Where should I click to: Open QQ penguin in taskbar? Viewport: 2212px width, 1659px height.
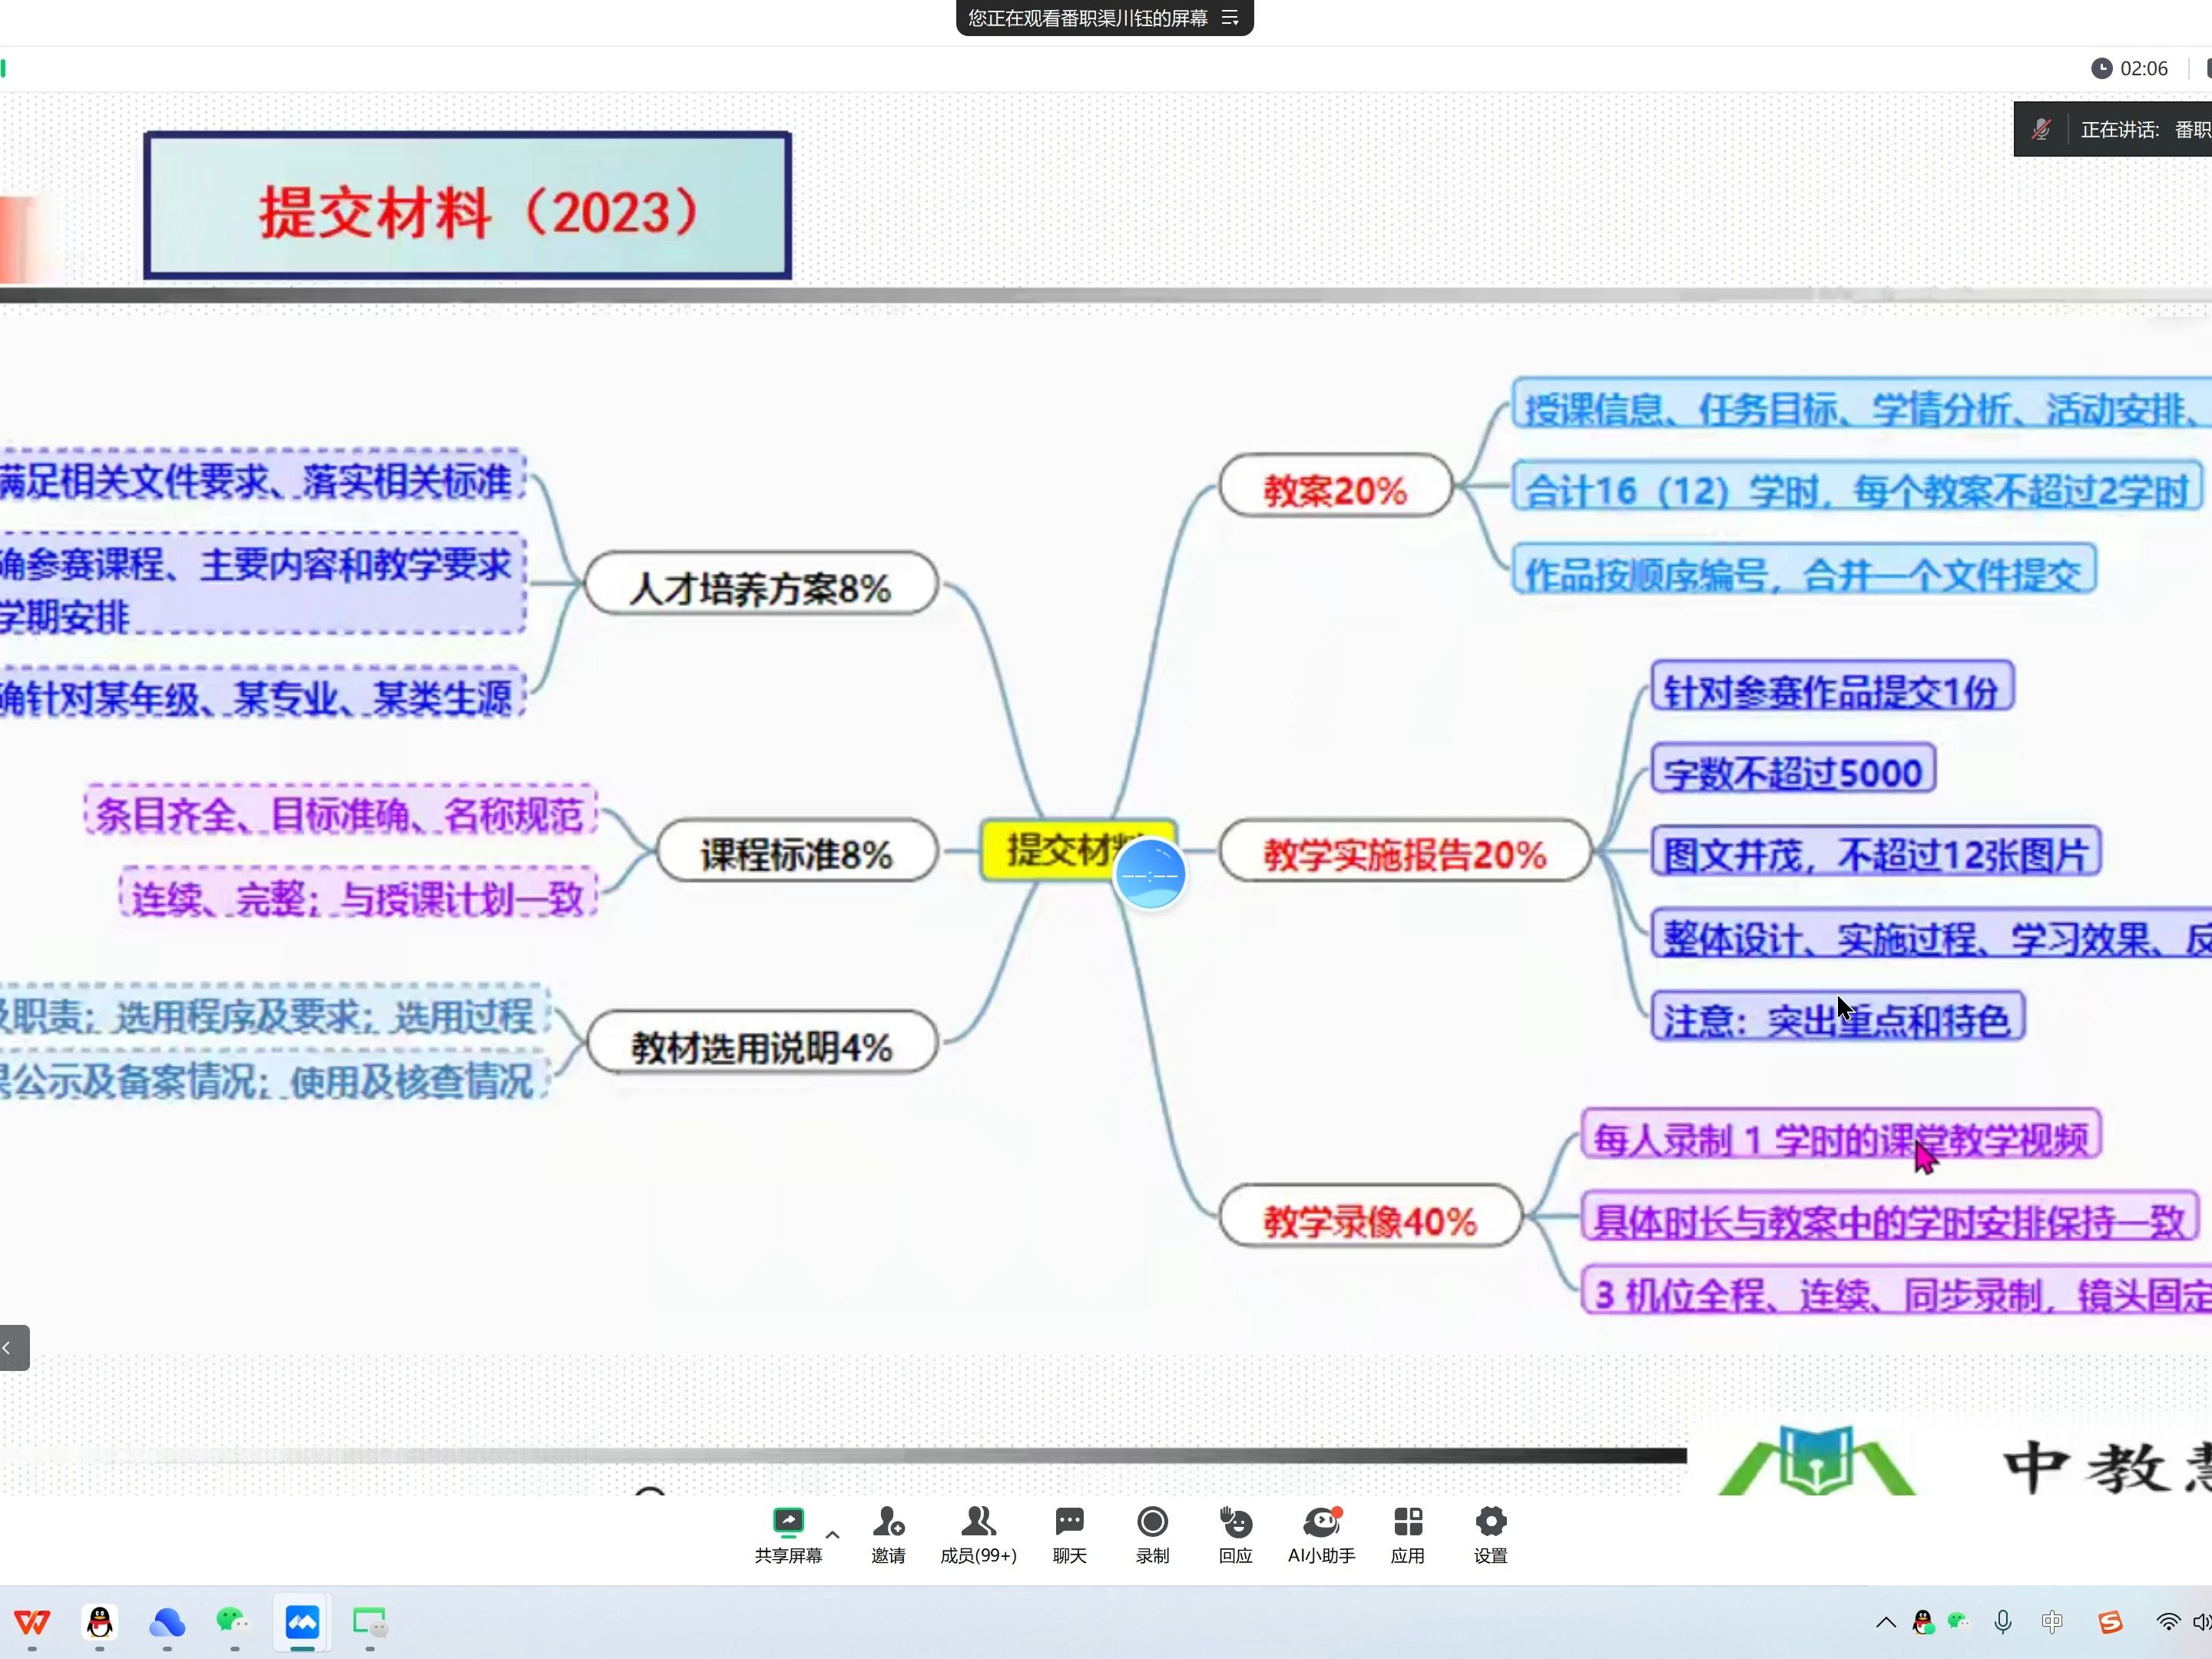pyautogui.click(x=99, y=1621)
